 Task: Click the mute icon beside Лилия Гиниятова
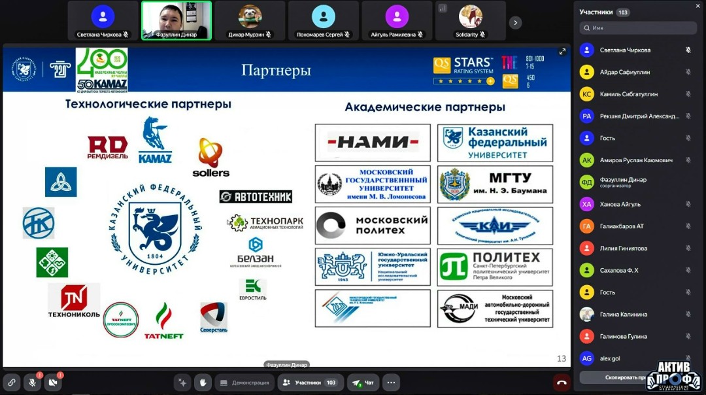pos(687,248)
